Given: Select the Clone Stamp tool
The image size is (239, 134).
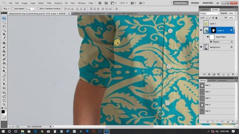Looking at the screenshot, I should (4, 51).
